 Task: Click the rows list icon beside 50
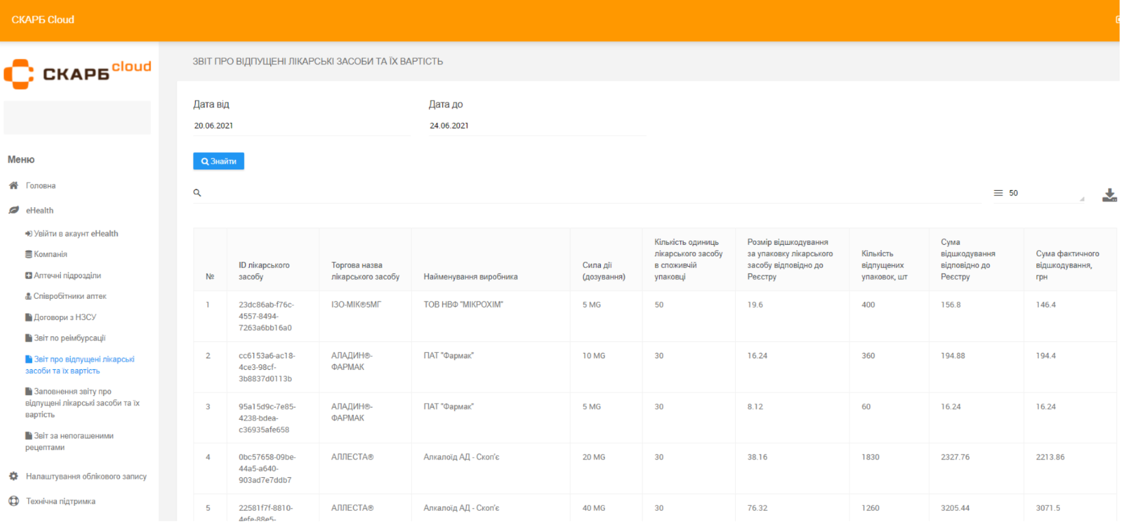(x=998, y=193)
